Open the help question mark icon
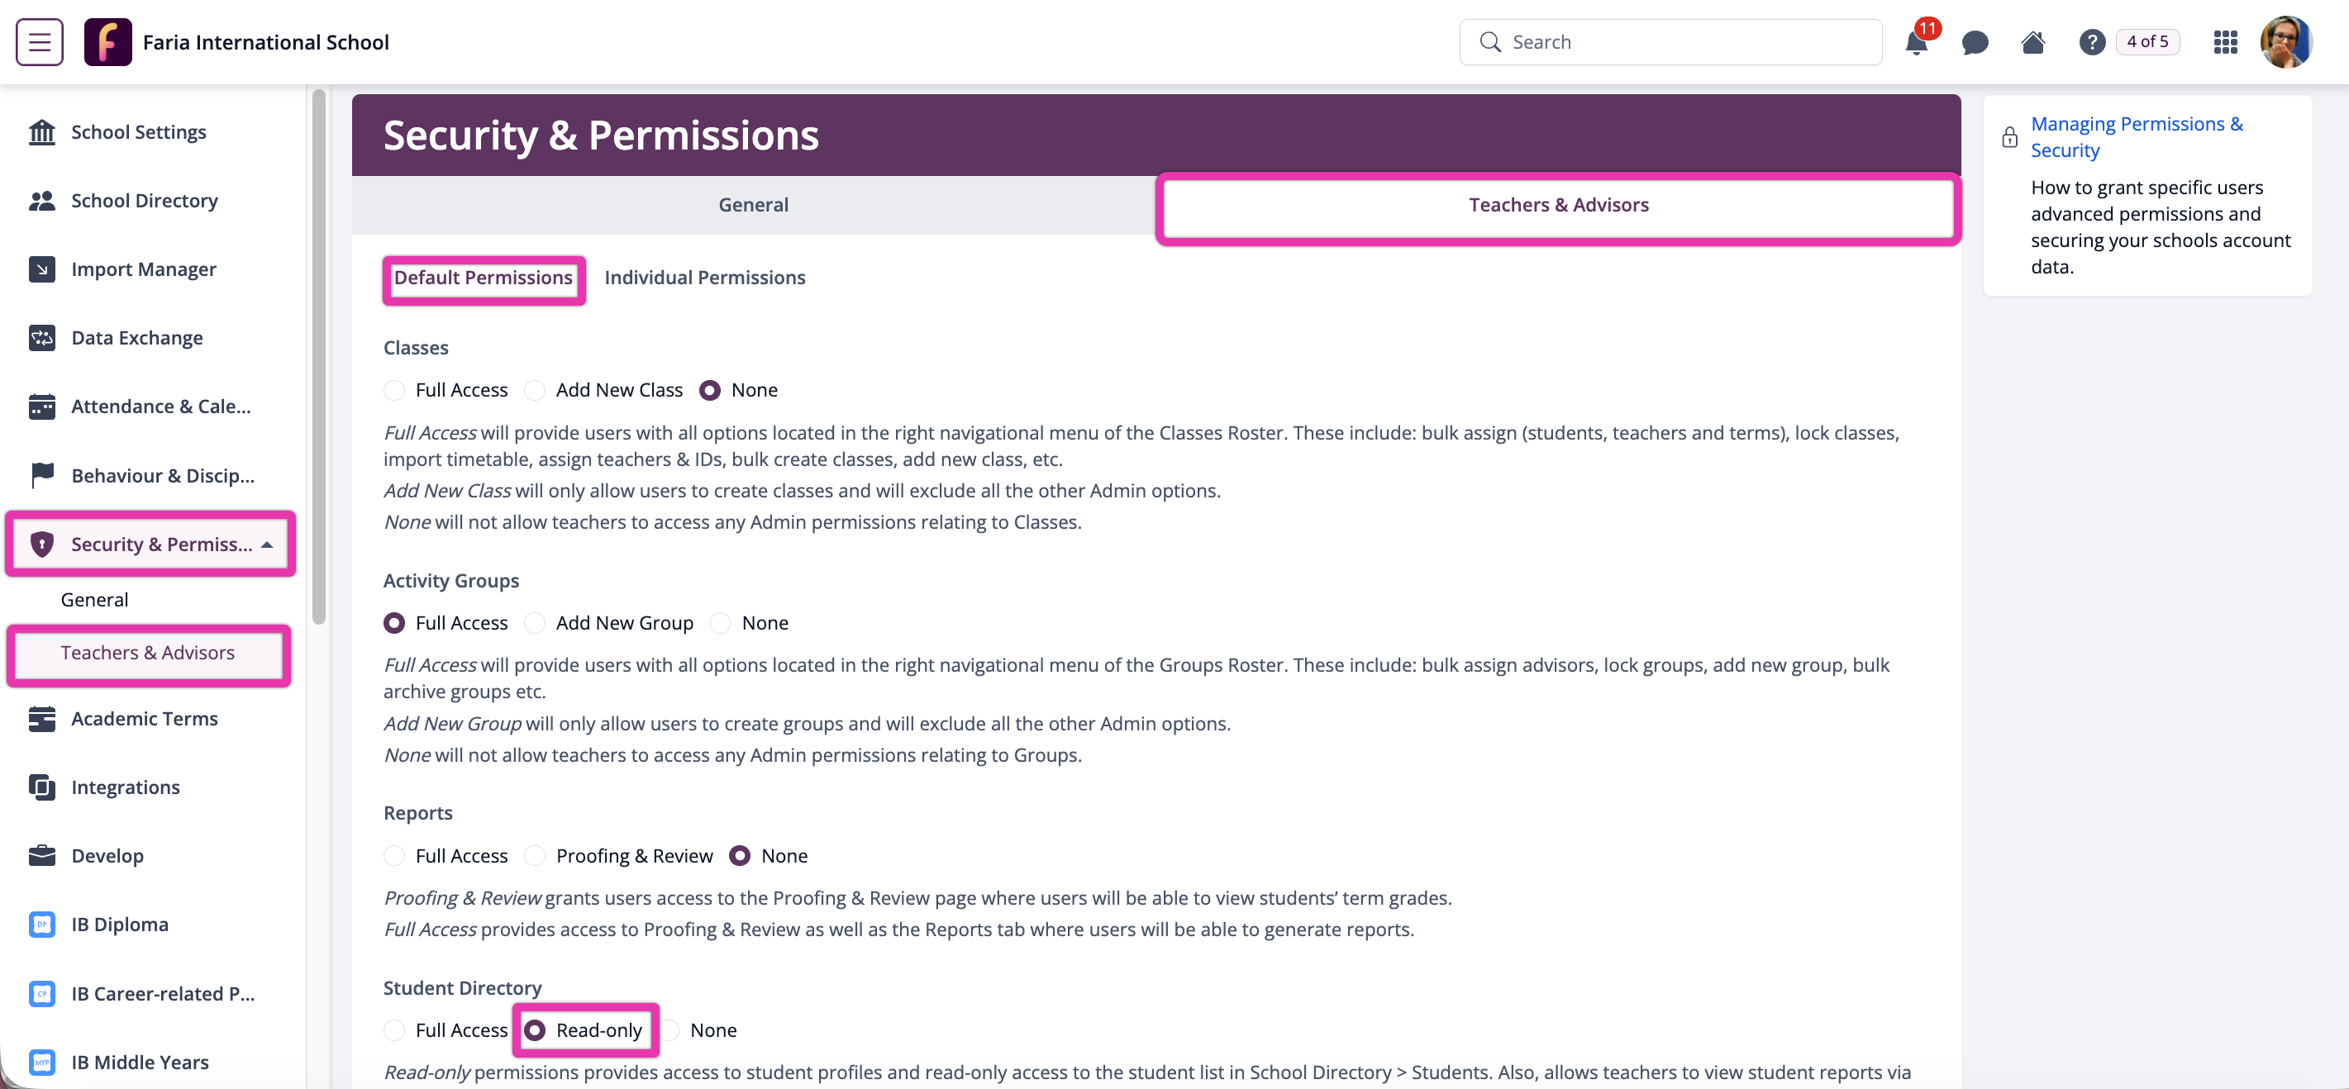Screen dimensions: 2349x1089 tap(2091, 43)
